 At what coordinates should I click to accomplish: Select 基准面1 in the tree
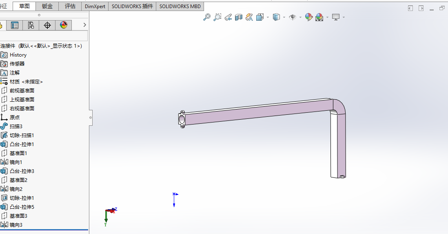[18, 153]
